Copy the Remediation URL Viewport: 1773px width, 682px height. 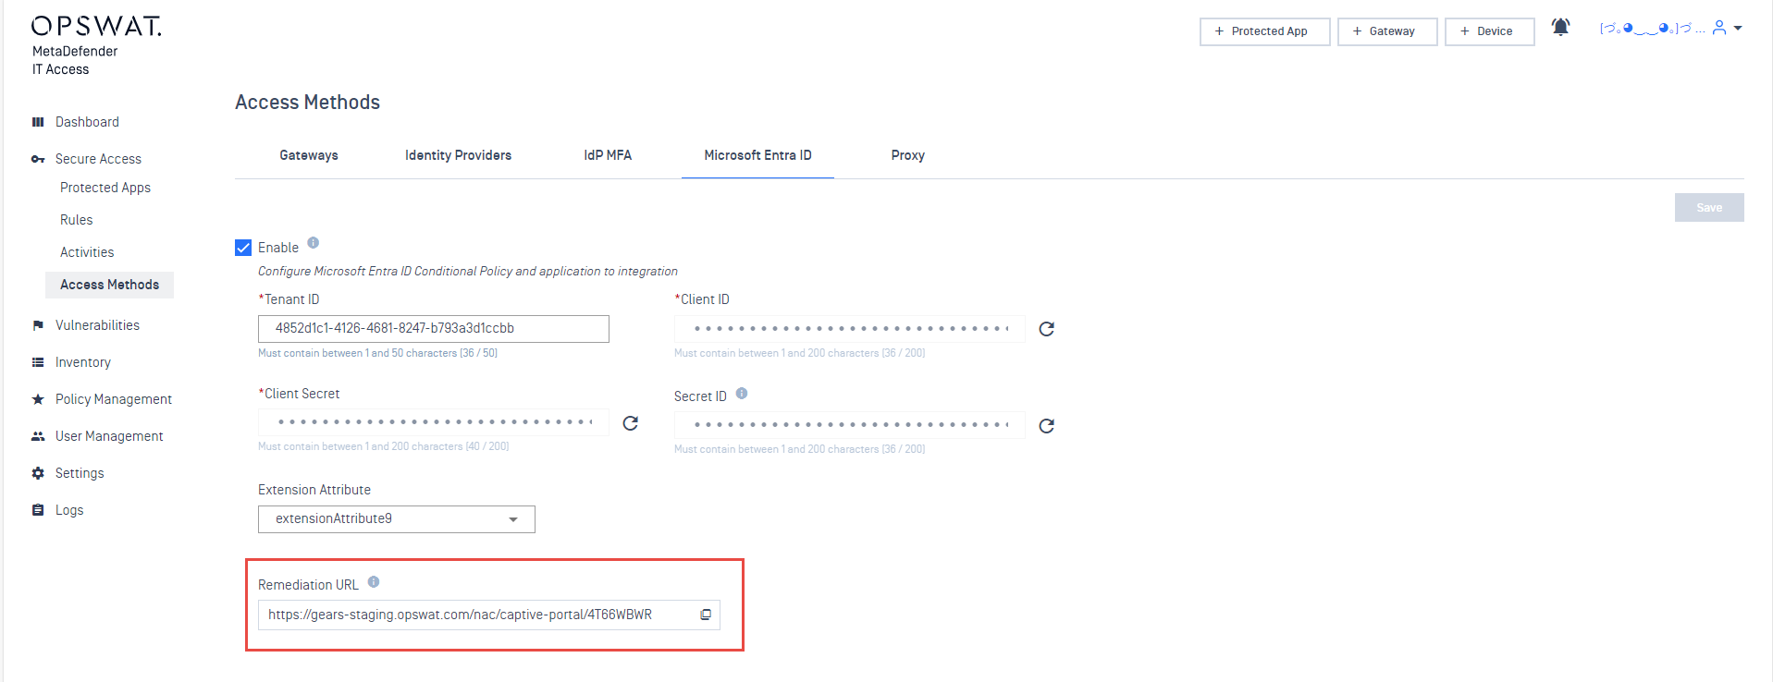point(706,615)
